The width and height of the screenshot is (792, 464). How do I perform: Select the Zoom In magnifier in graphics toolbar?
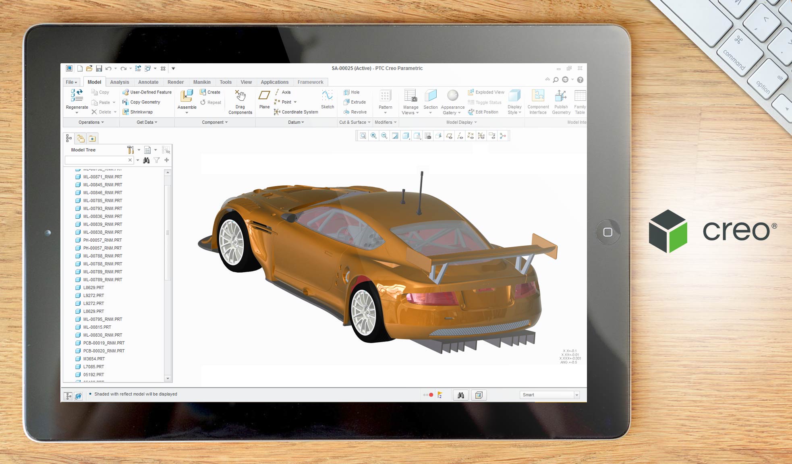(x=373, y=136)
